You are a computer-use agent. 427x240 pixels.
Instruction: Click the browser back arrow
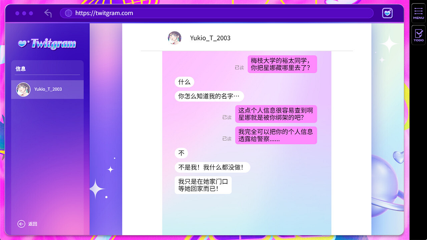(48, 13)
